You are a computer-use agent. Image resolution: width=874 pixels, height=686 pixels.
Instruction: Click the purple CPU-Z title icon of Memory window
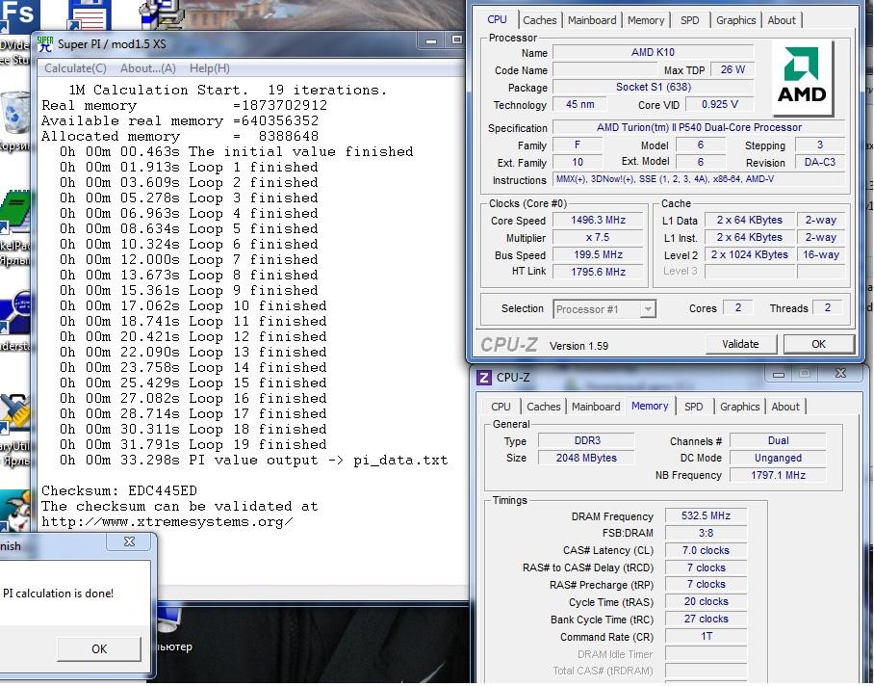pos(484,378)
